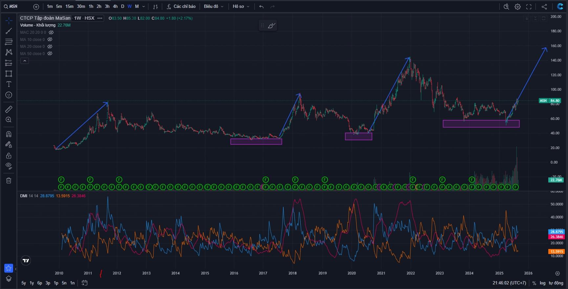Select the 4h timeframe
568x289 pixels.
click(115, 7)
